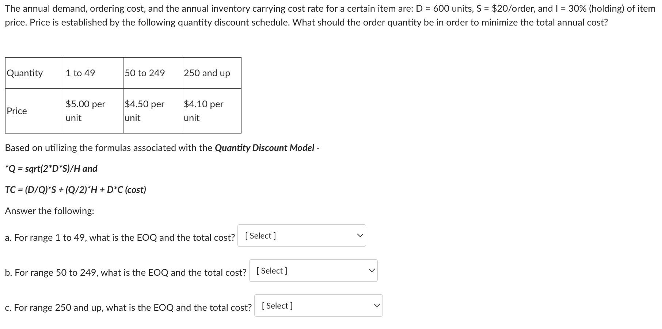Open the Select dropdown for range 1 to 49
This screenshot has height=329, width=662.
click(301, 236)
